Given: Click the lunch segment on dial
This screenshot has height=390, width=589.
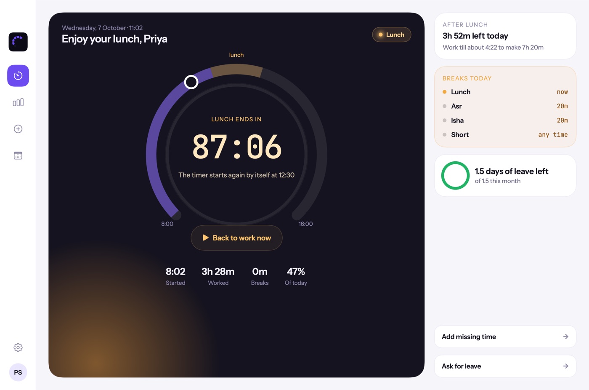Looking at the screenshot, I should click(236, 69).
